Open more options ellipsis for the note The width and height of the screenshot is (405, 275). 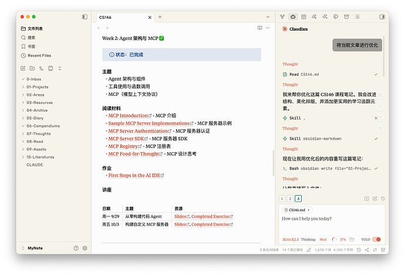(268, 28)
